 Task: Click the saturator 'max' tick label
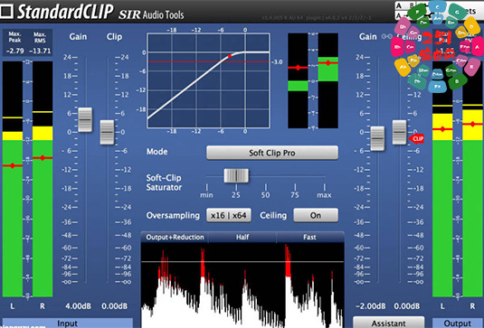tap(324, 195)
